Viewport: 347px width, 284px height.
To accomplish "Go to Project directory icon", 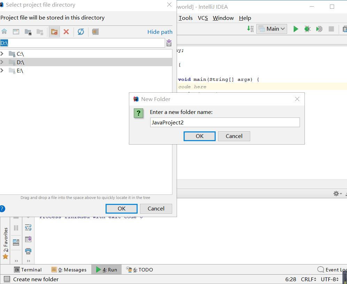I will [28, 32].
